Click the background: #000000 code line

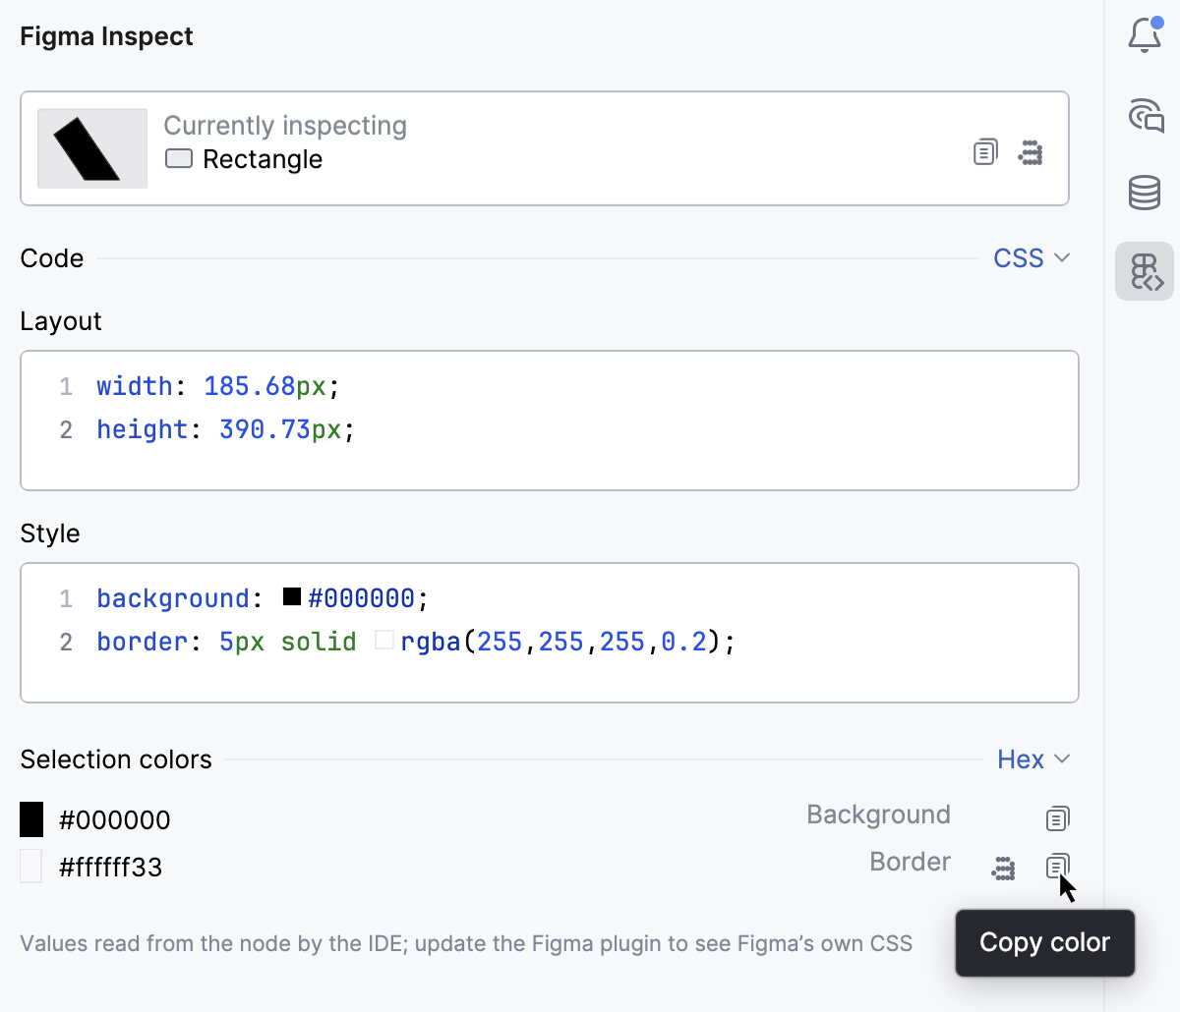pyautogui.click(x=263, y=598)
